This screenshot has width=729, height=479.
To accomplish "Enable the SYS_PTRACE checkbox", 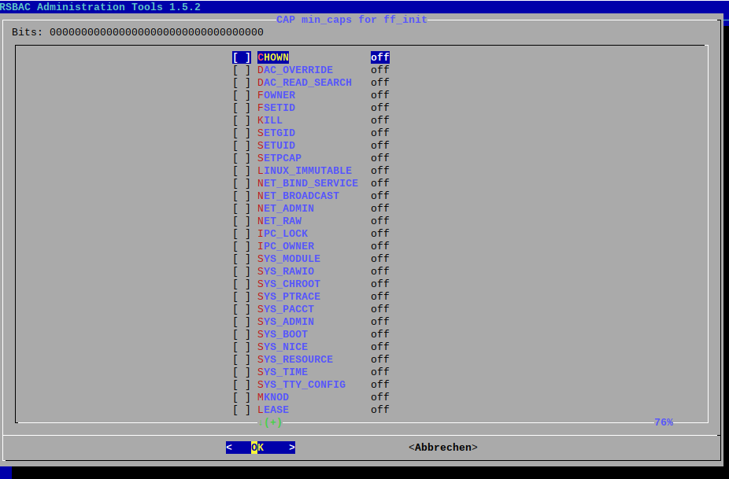I will (242, 296).
